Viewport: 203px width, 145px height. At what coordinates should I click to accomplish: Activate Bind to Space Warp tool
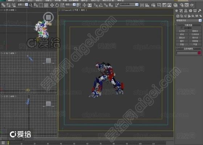point(13,5)
